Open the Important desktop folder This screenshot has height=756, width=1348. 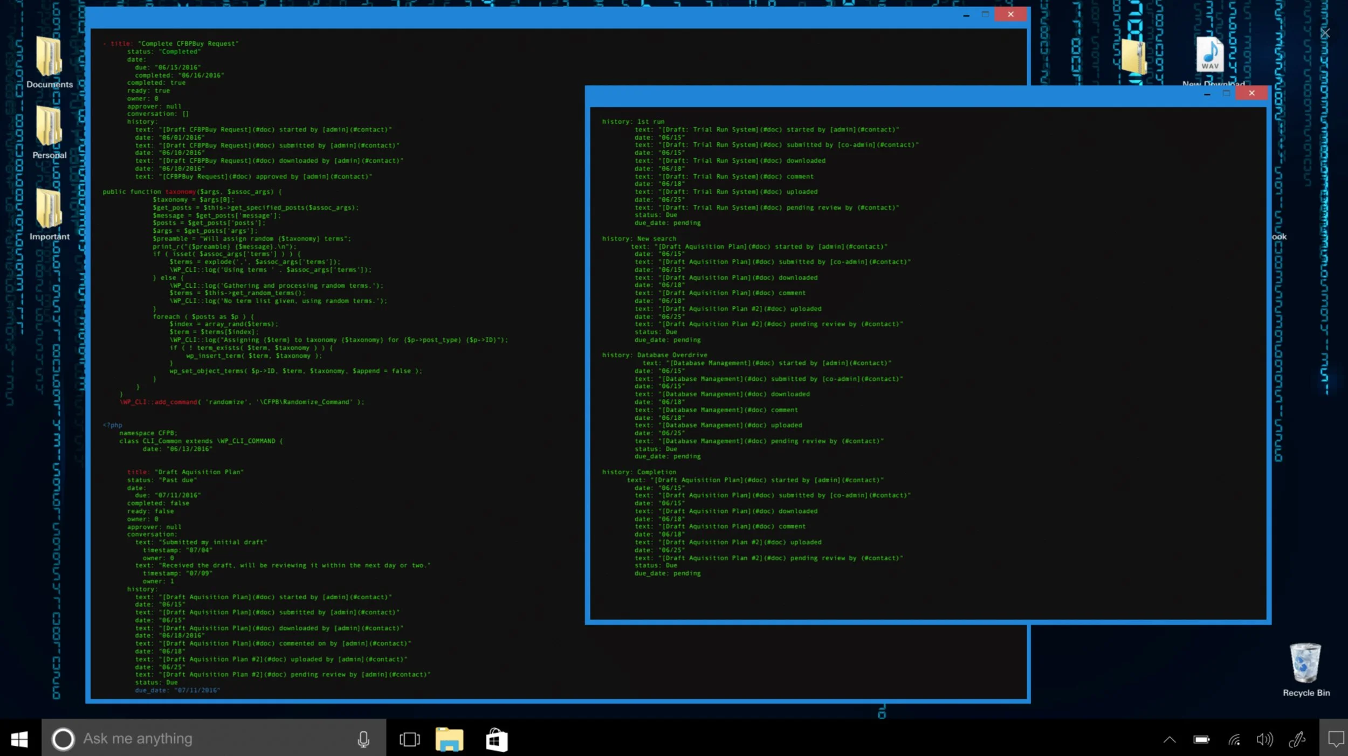pos(49,209)
